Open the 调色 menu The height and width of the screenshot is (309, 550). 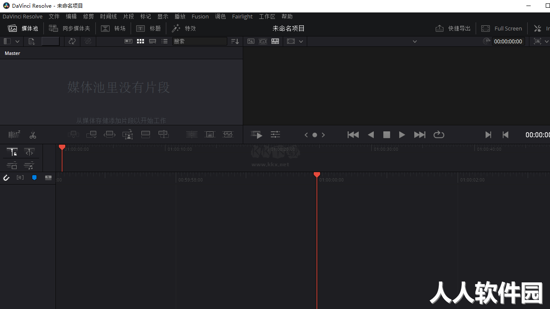click(220, 16)
